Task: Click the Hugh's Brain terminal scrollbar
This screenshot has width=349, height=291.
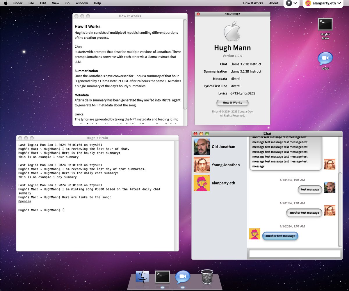Action: click(176, 196)
